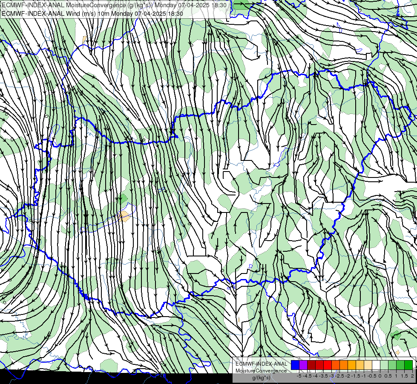Click the white swatch between 0 and 0.5

(x=376, y=365)
